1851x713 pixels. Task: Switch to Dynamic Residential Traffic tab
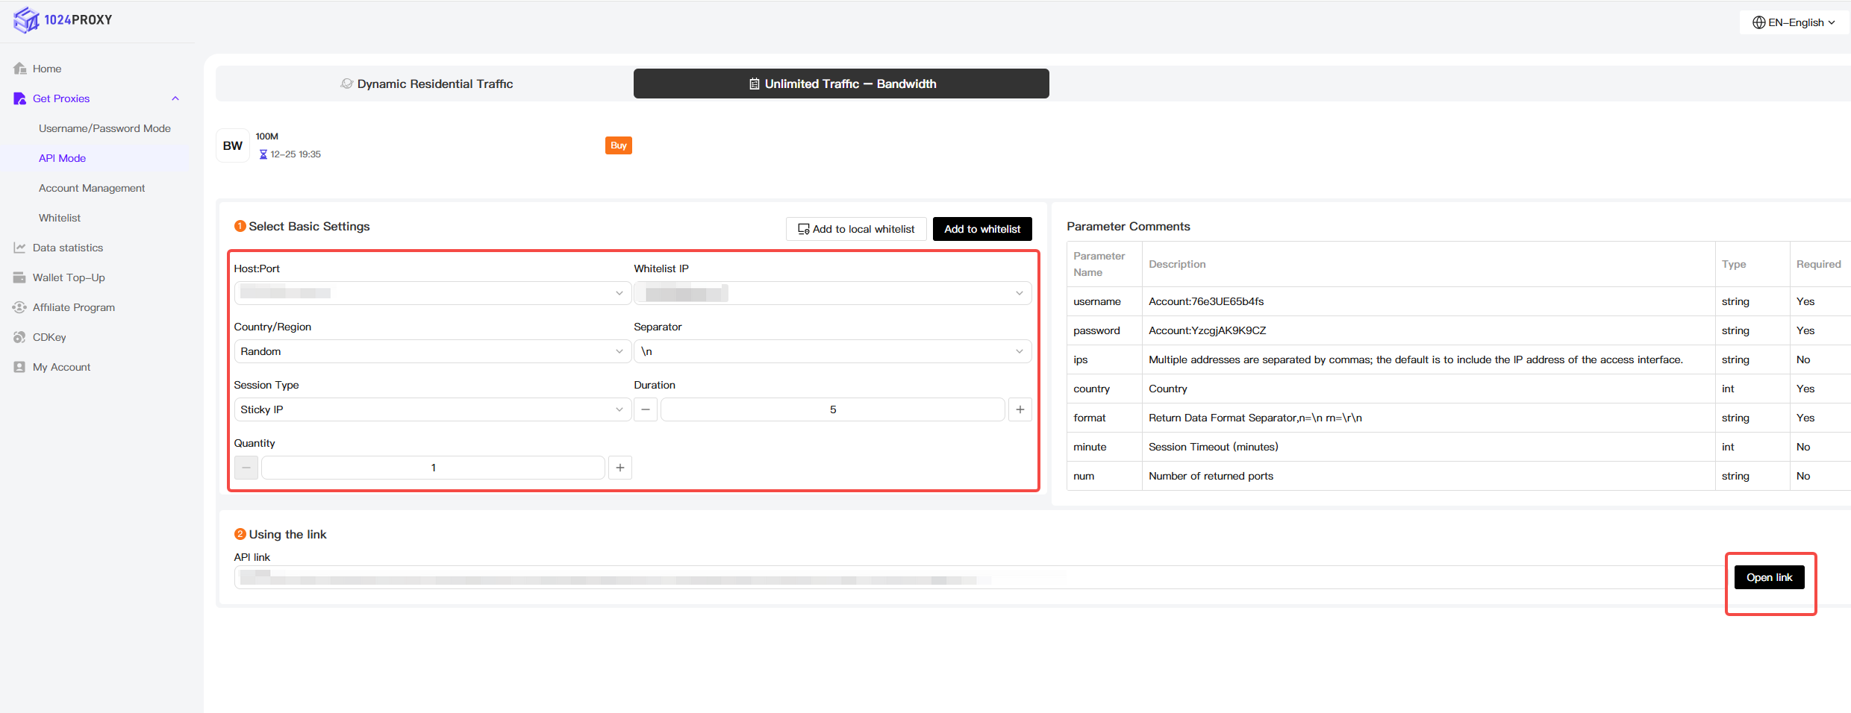[427, 84]
